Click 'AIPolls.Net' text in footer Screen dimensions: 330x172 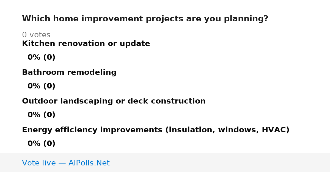89,163
